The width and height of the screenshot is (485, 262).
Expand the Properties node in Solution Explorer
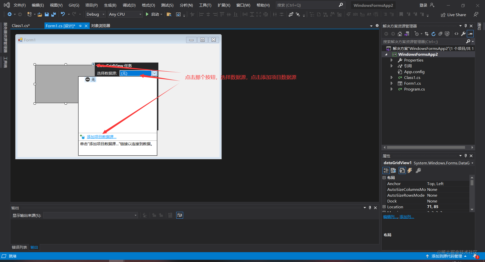pos(392,60)
